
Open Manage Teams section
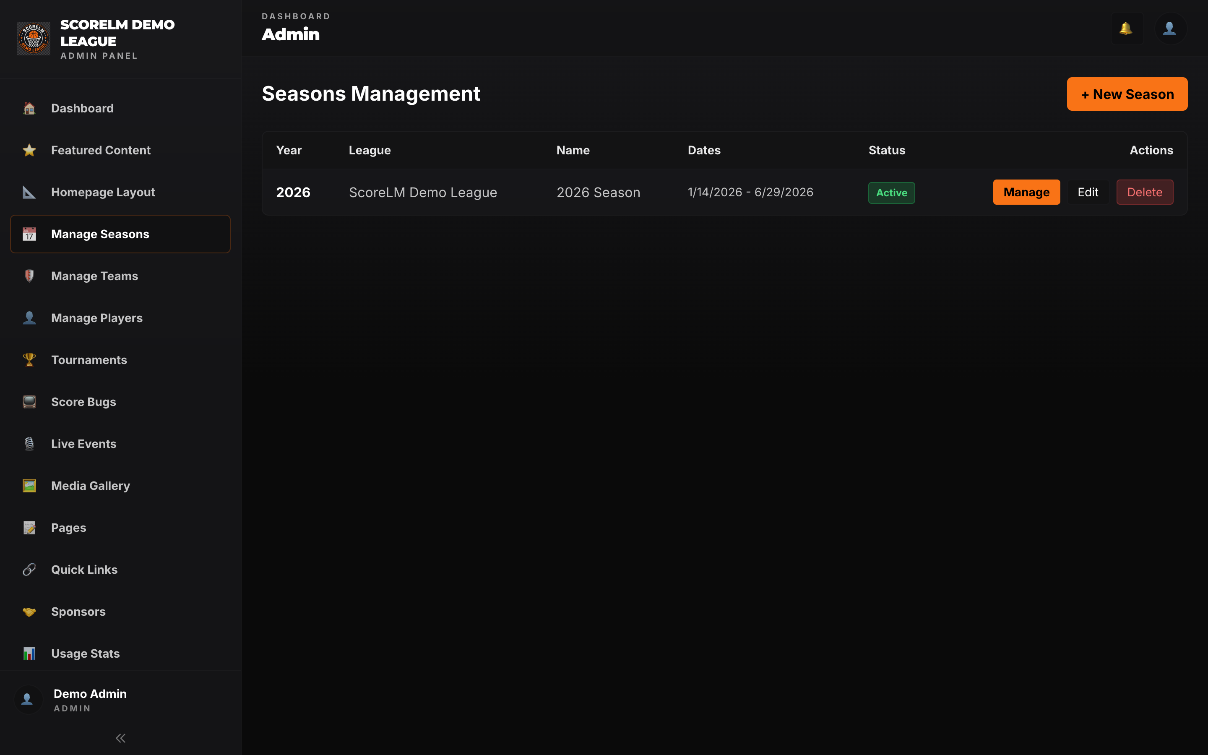click(x=120, y=276)
